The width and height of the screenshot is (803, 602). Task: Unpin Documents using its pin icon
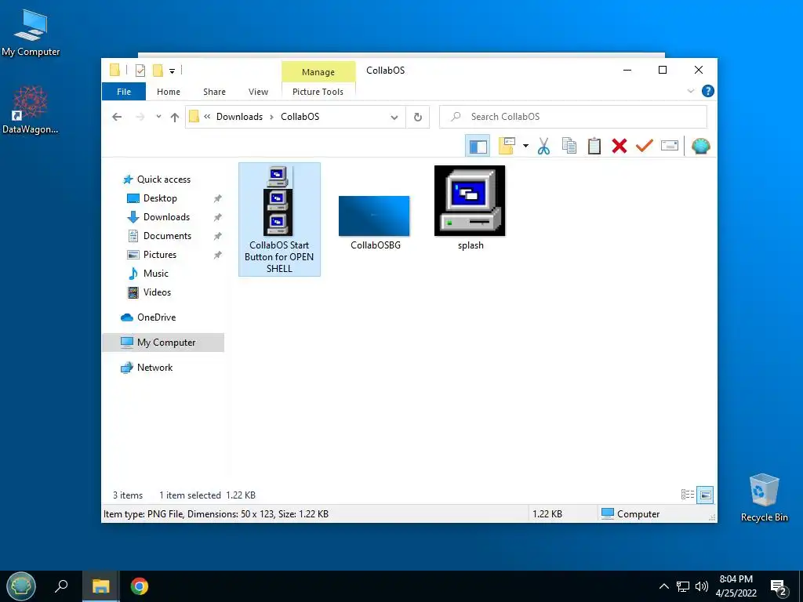218,236
